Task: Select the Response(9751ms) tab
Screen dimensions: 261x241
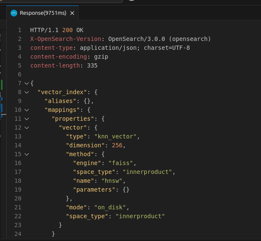Action: point(43,13)
